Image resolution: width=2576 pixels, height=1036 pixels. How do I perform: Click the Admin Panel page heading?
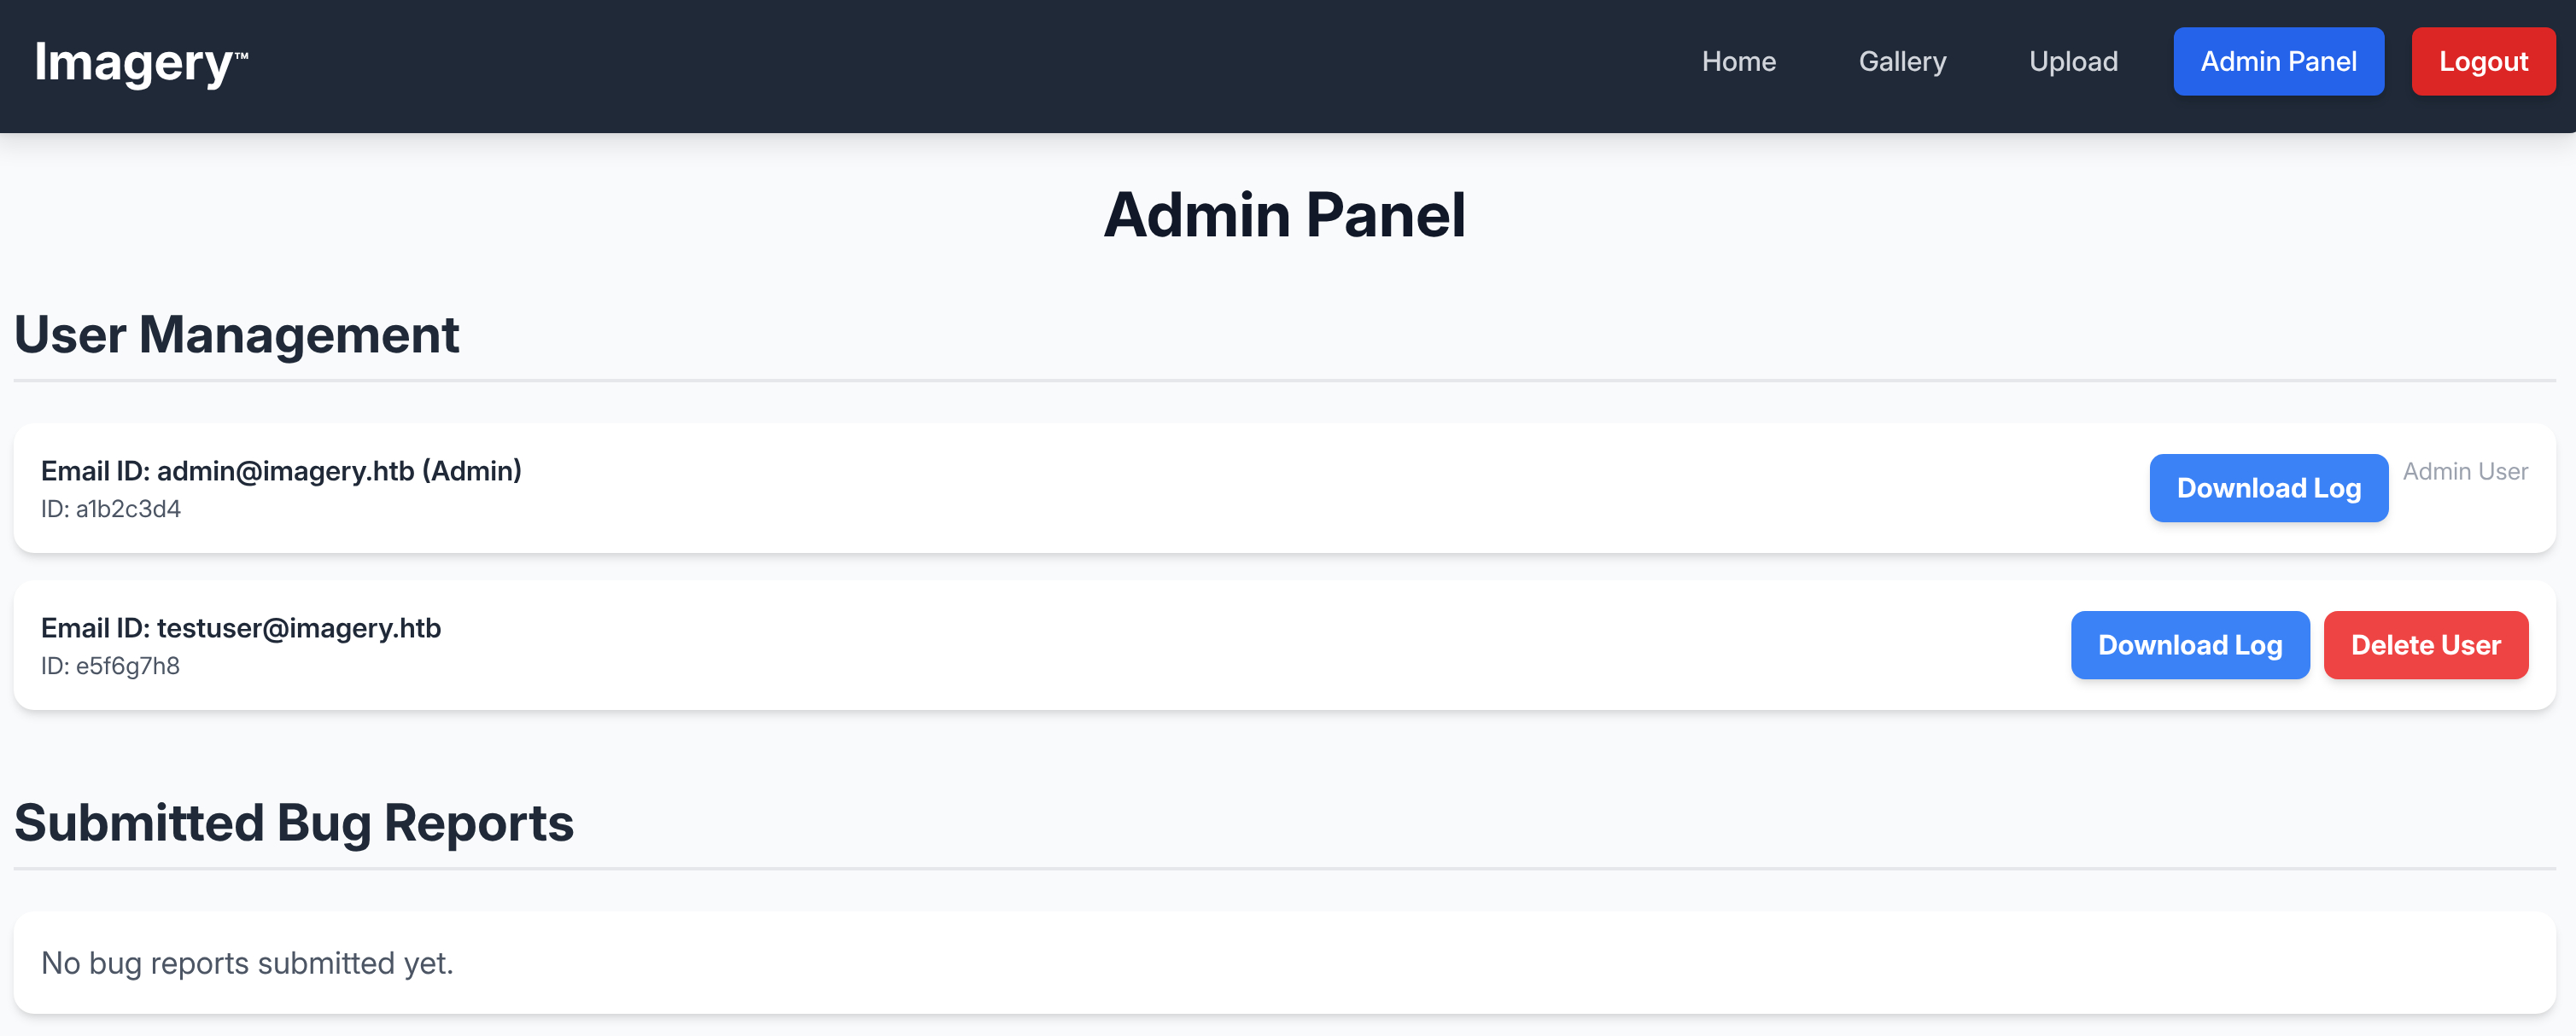tap(1284, 215)
